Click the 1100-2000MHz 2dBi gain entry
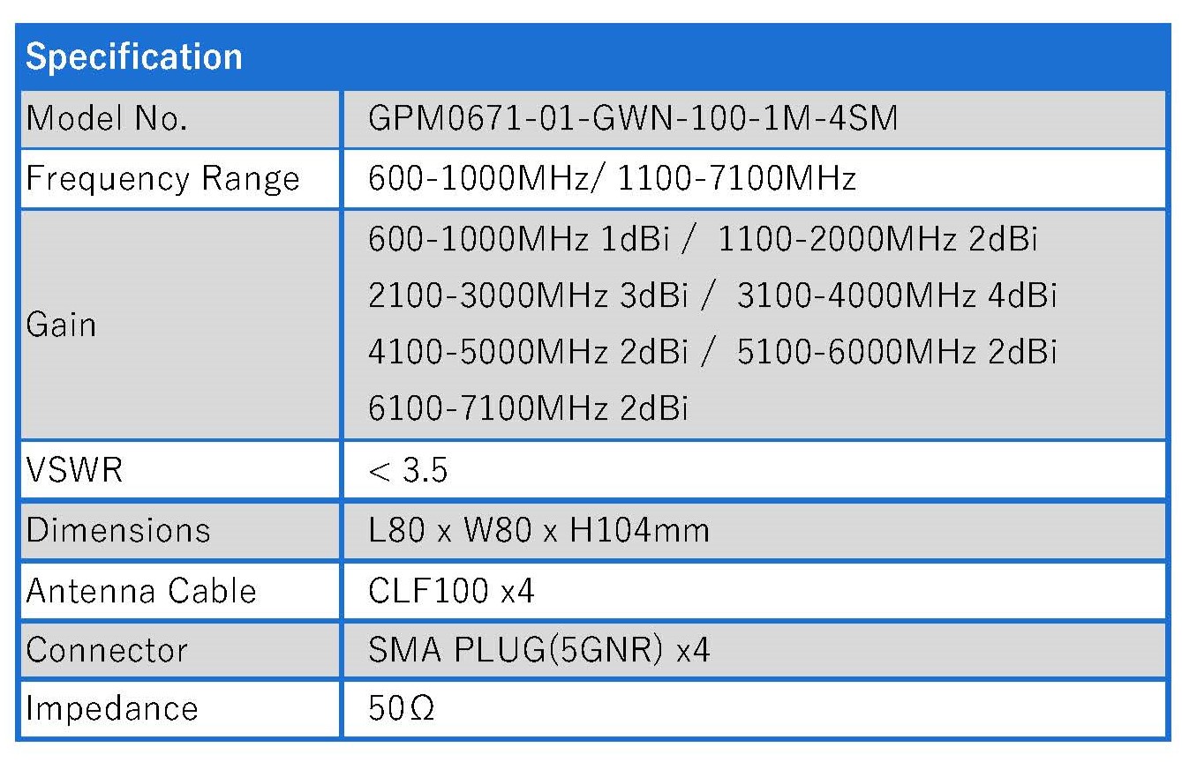Viewport: 1182px width, 762px height. tap(877, 240)
